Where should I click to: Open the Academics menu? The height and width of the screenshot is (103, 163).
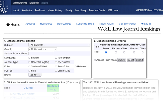click(x=27, y=10)
